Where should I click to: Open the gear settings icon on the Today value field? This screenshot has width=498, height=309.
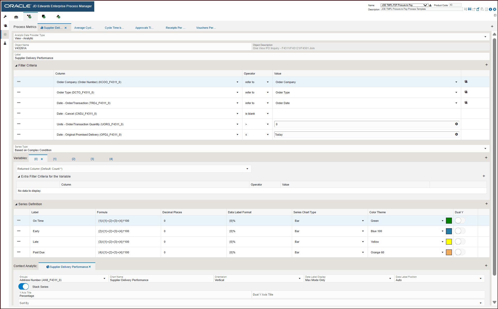pyautogui.click(x=456, y=134)
